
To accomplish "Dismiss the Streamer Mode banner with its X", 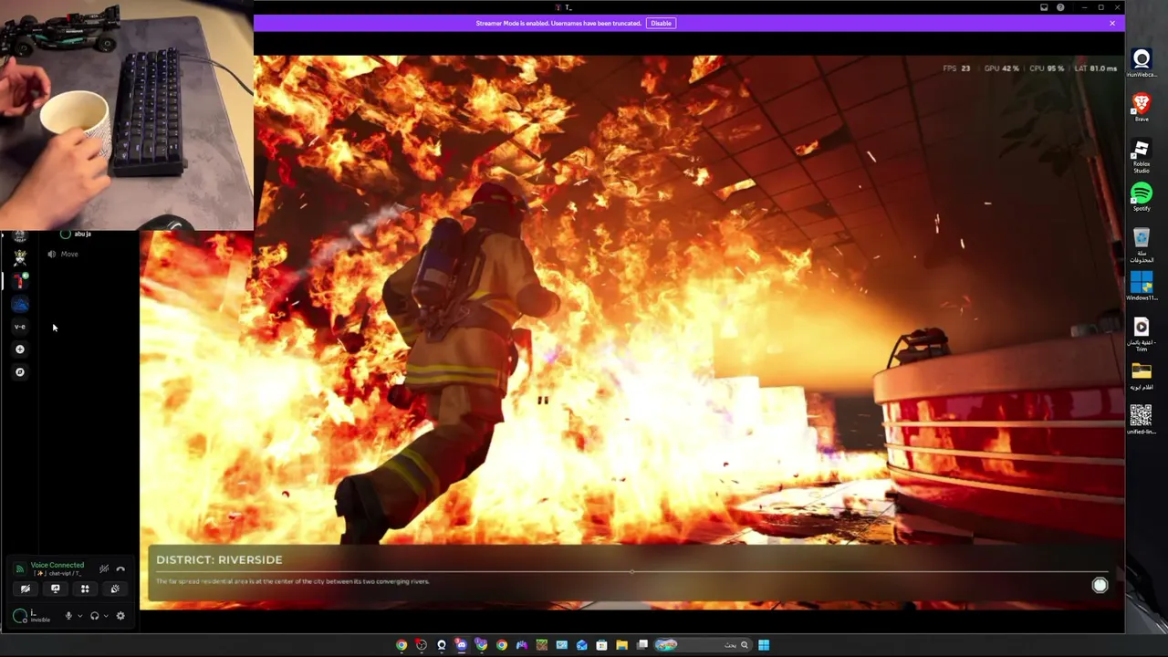I will [x=1112, y=23].
